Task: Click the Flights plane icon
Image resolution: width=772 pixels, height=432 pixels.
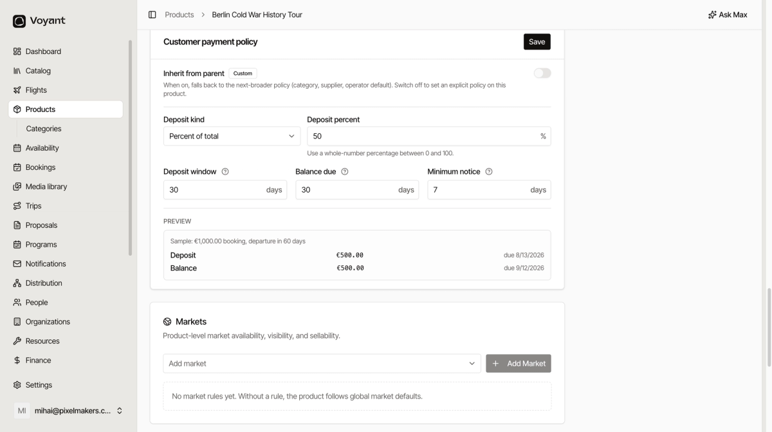Action: (x=17, y=90)
